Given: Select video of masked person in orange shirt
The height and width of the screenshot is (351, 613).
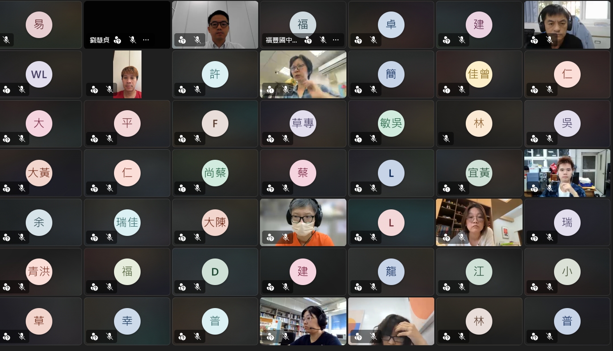Looking at the screenshot, I should pos(303,222).
